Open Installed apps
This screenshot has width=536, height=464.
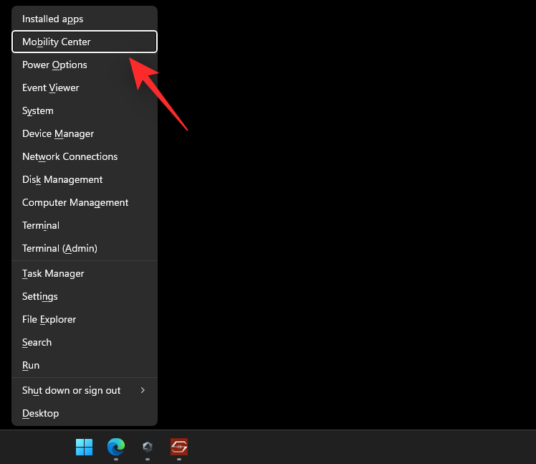[52, 19]
